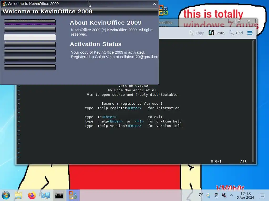269x201 pixels.
Task: Click the 'Registered to Calub Veim' line
Action: (x=115, y=57)
